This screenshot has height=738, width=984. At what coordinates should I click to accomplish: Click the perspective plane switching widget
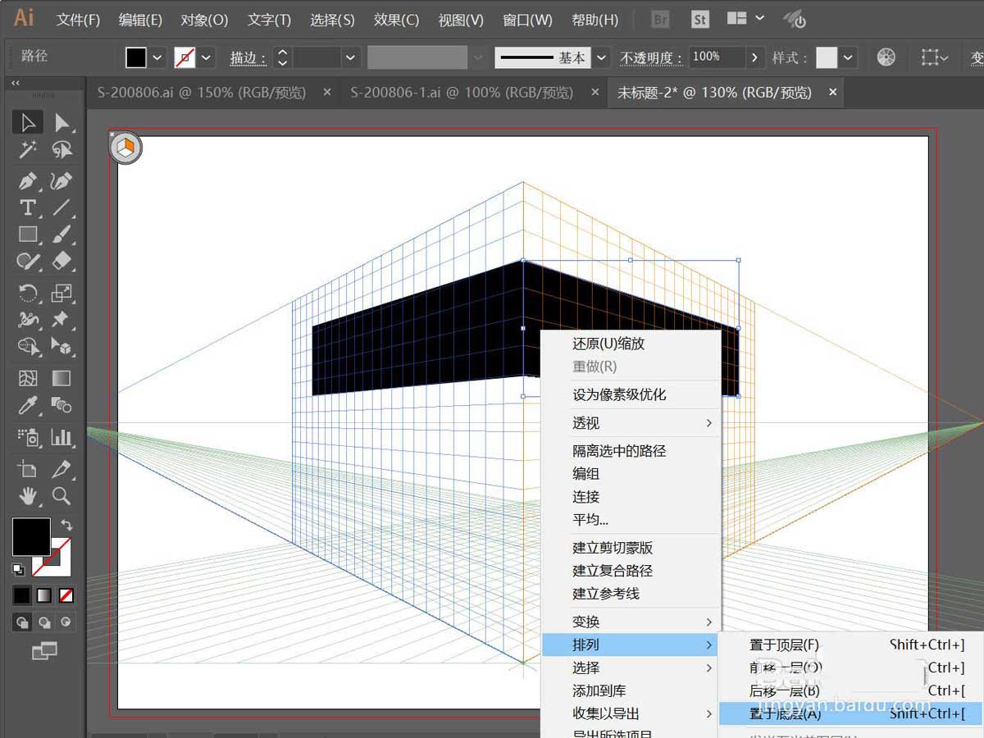tap(125, 148)
